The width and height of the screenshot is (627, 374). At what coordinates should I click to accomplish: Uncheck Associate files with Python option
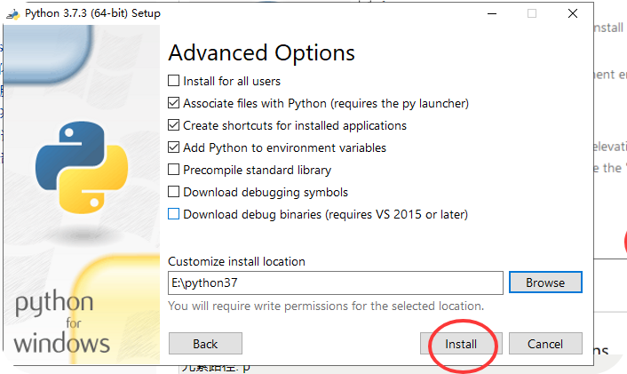click(x=173, y=103)
